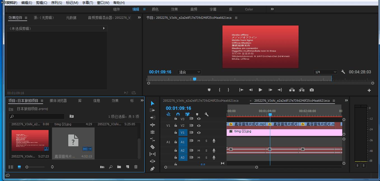Image resolution: width=380 pixels, height=181 pixels.
Task: Toggle track lock for V2
Action: tap(176, 126)
